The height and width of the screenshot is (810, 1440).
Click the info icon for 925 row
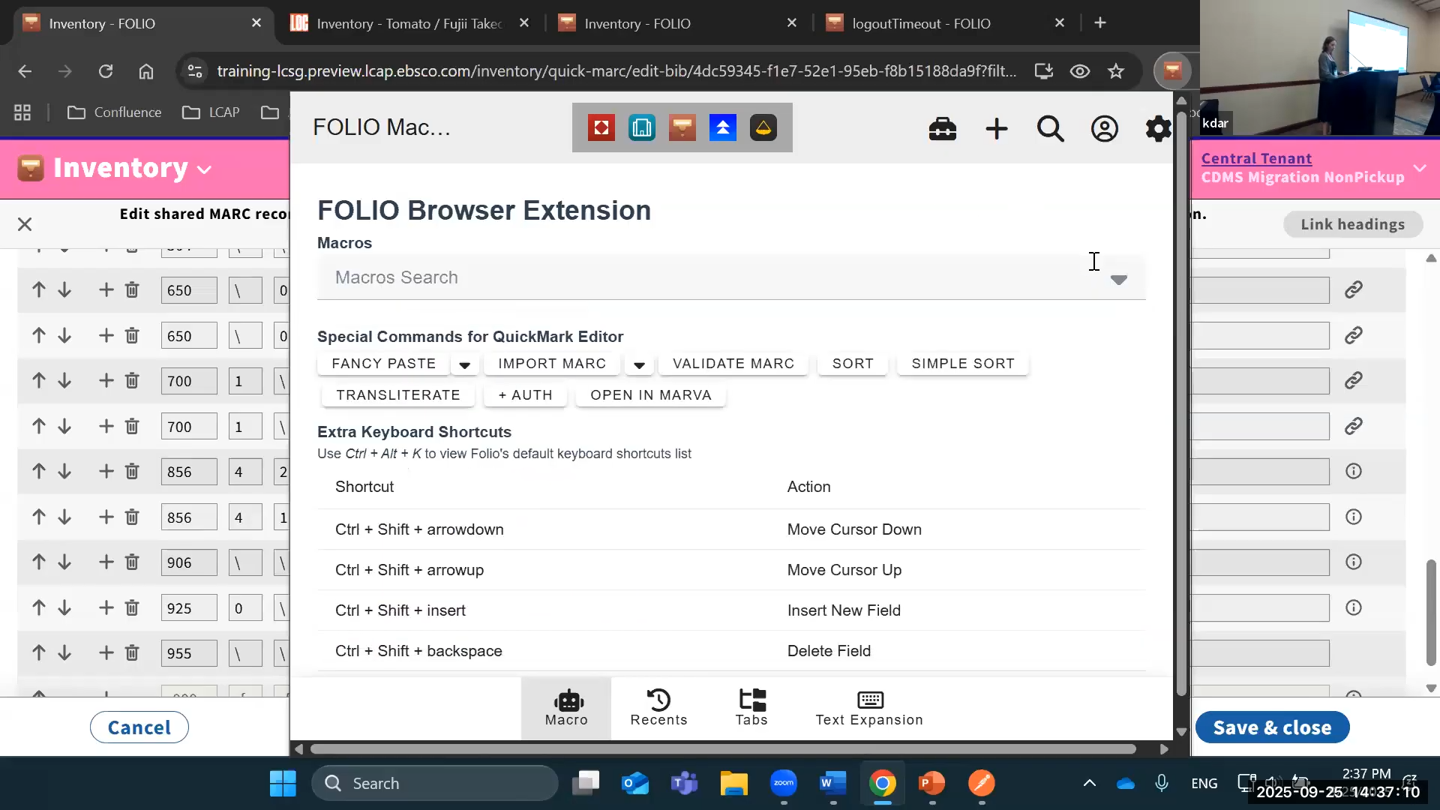pyautogui.click(x=1353, y=607)
